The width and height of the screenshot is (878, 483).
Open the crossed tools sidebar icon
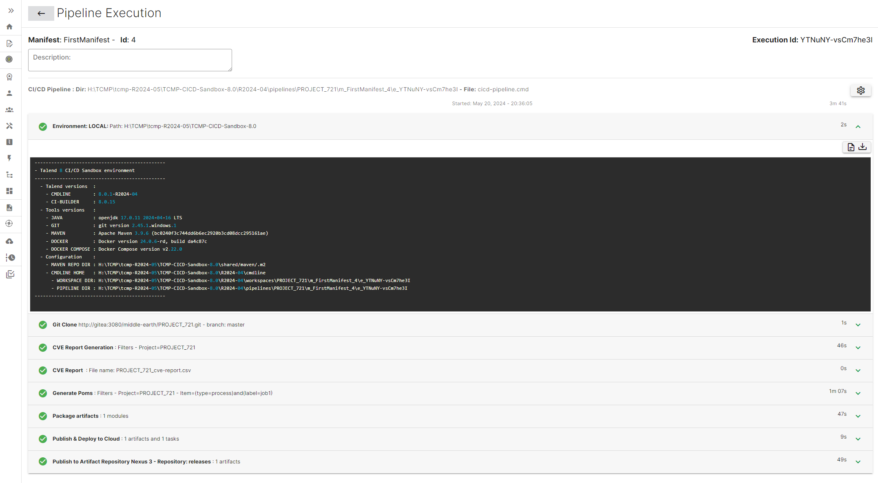pos(9,126)
